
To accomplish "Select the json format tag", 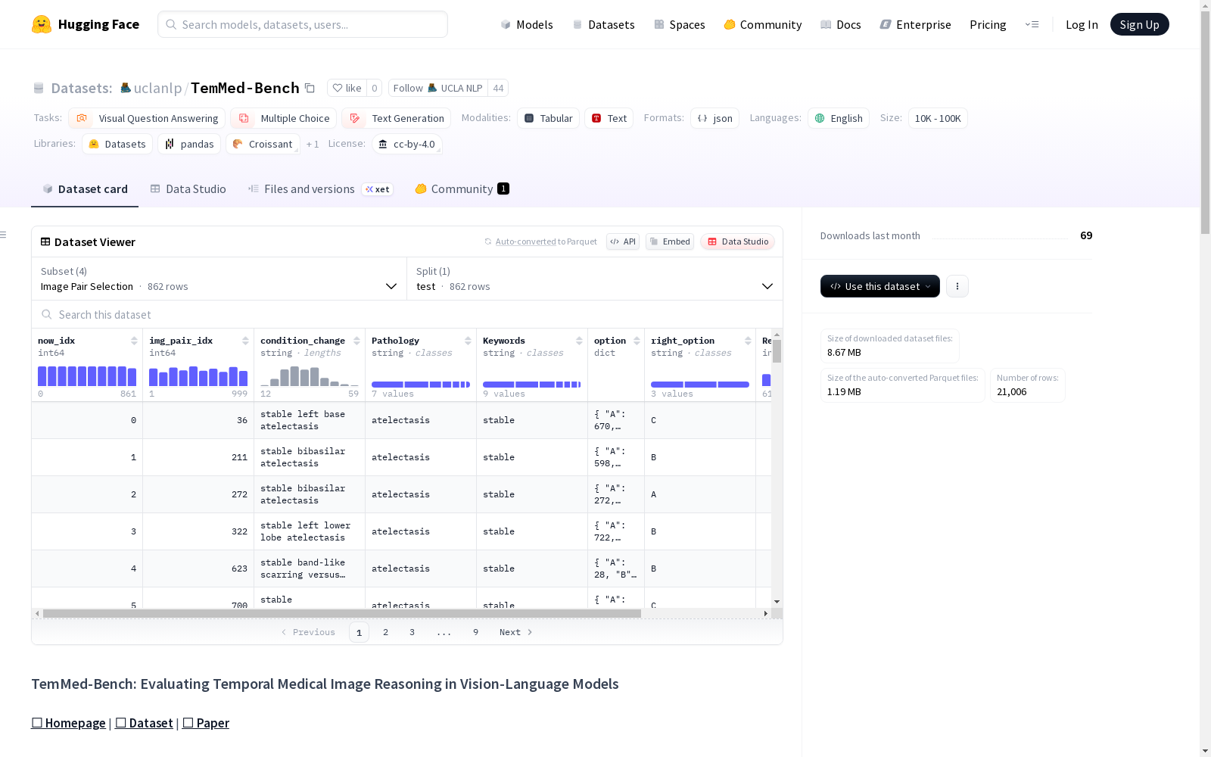I will [714, 118].
